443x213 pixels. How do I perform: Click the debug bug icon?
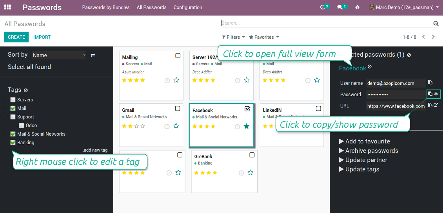click(x=357, y=7)
